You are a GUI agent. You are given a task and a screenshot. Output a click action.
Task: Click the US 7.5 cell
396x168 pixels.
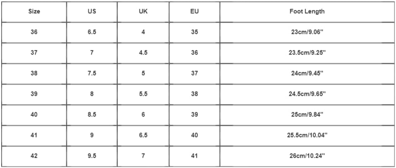click(x=92, y=73)
